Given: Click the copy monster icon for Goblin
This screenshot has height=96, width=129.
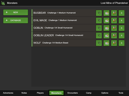Looking at the screenshot, I should click(114, 28).
